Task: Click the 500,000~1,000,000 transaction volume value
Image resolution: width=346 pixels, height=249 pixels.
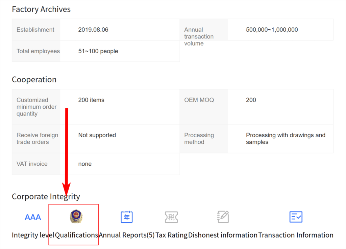Action: pos(272,30)
